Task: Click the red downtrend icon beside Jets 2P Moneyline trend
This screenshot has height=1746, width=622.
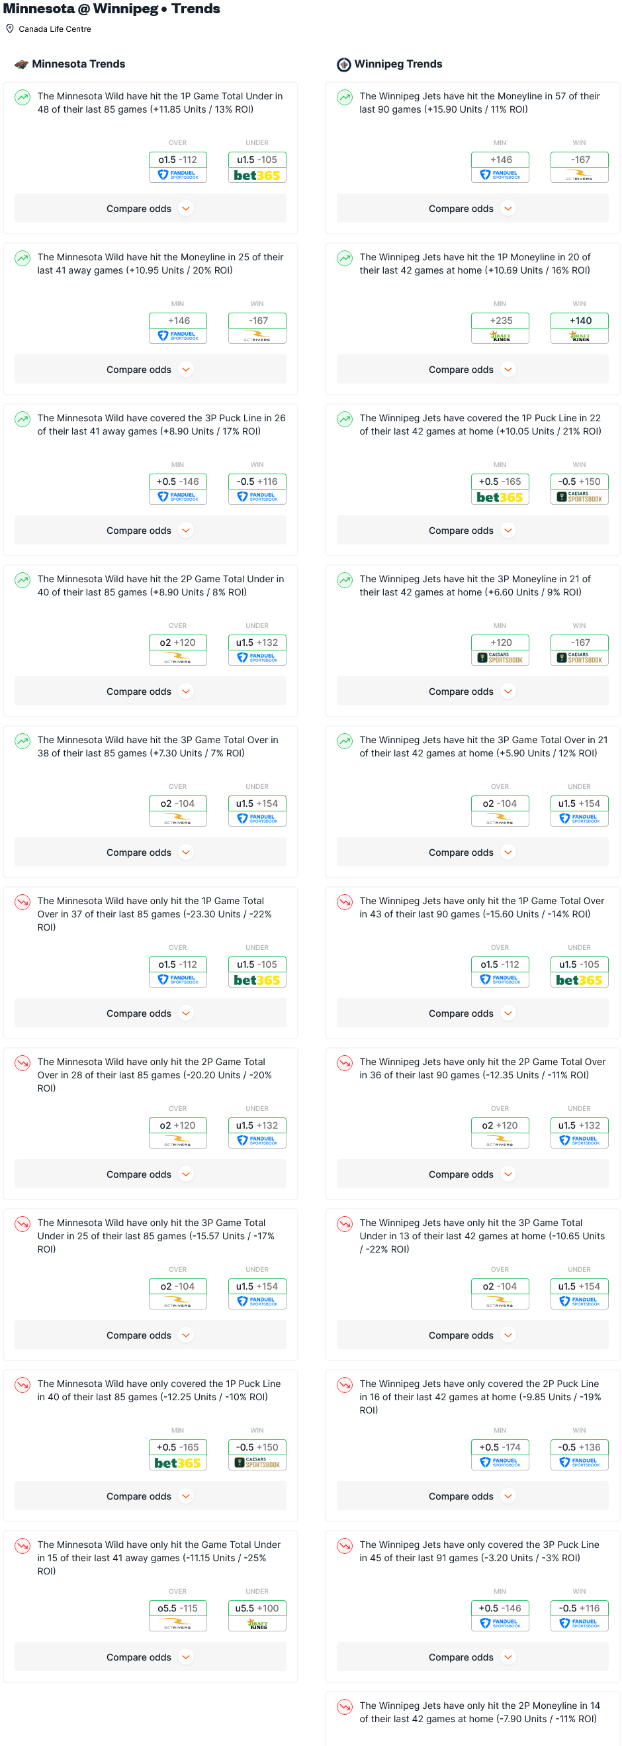Action: (345, 1707)
